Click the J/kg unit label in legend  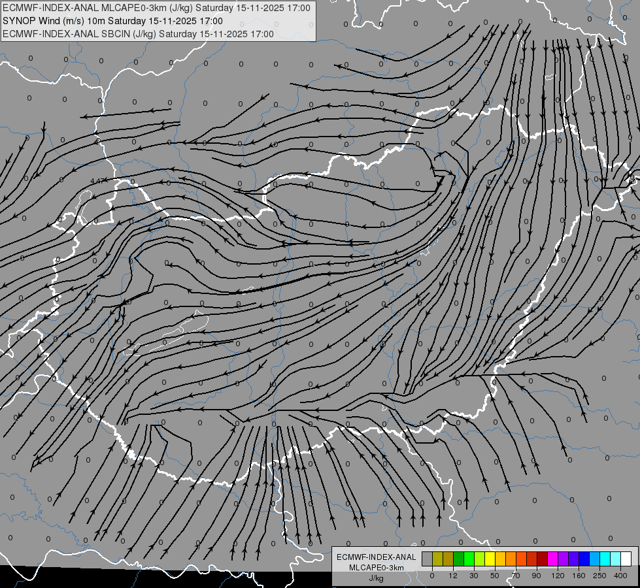(377, 578)
